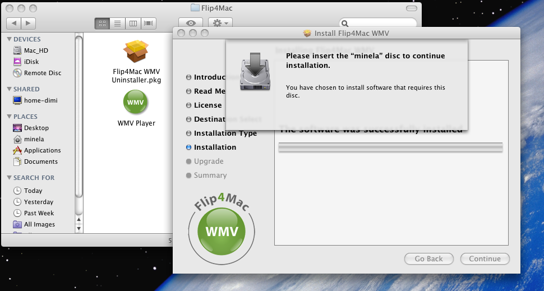The image size is (544, 291).
Task: Click folder icon in Finder title bar
Action: pos(195,8)
